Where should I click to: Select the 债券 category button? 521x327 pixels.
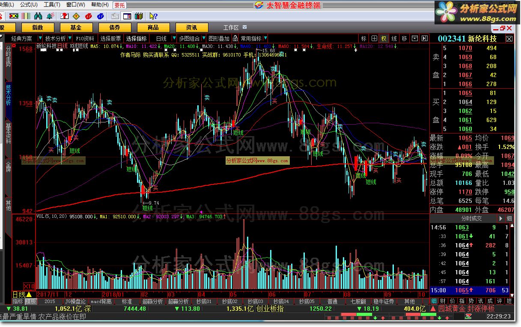pos(114,27)
